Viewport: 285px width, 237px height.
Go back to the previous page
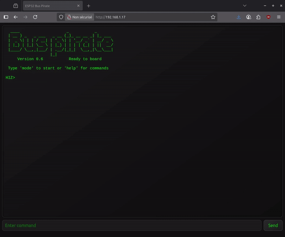pos(16,17)
